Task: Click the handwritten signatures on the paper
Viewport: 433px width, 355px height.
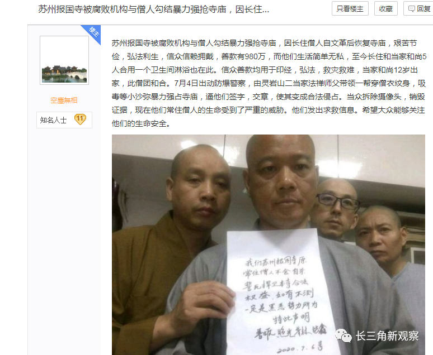Action: pos(290,332)
